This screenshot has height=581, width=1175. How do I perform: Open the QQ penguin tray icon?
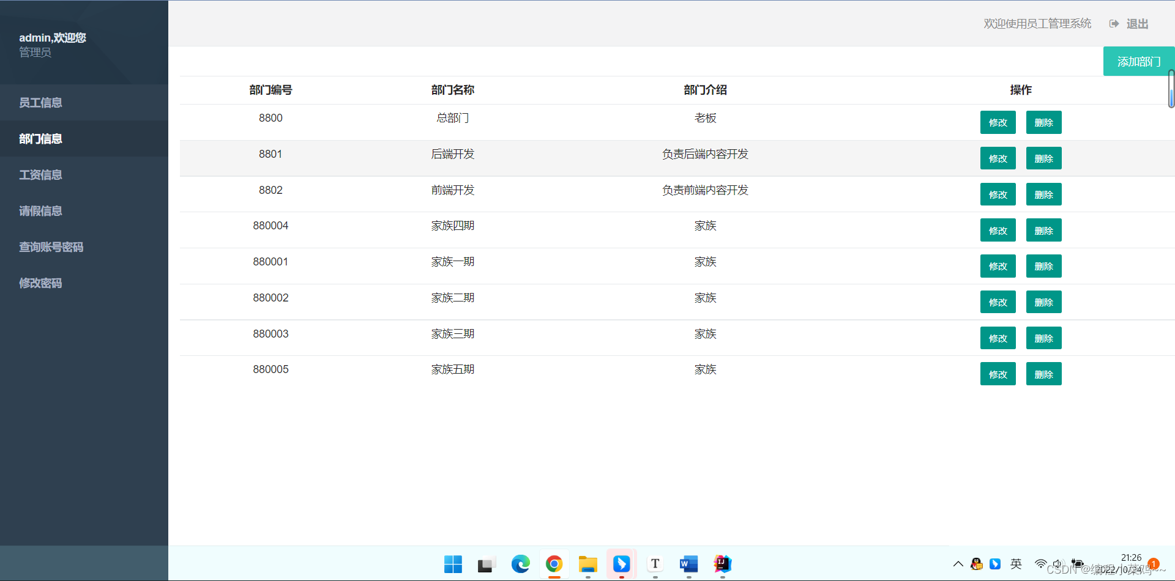pyautogui.click(x=977, y=564)
